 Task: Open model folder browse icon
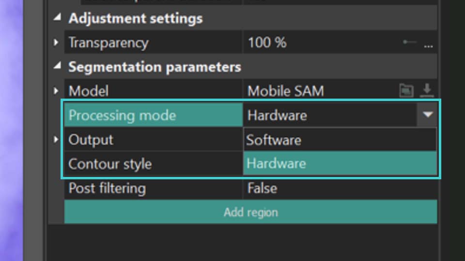coord(406,90)
